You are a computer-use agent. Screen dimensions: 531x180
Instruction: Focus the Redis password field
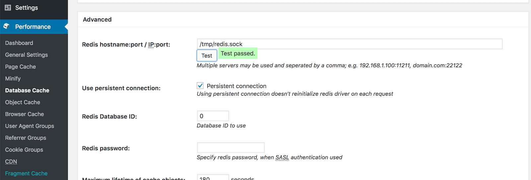[x=231, y=148]
